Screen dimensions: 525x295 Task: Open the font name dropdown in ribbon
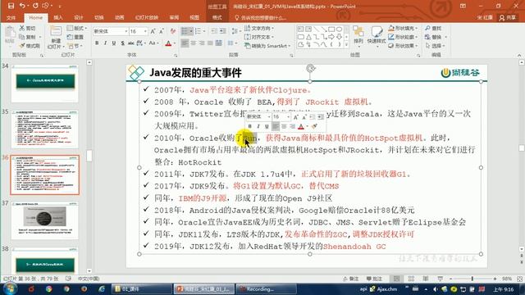[126, 31]
